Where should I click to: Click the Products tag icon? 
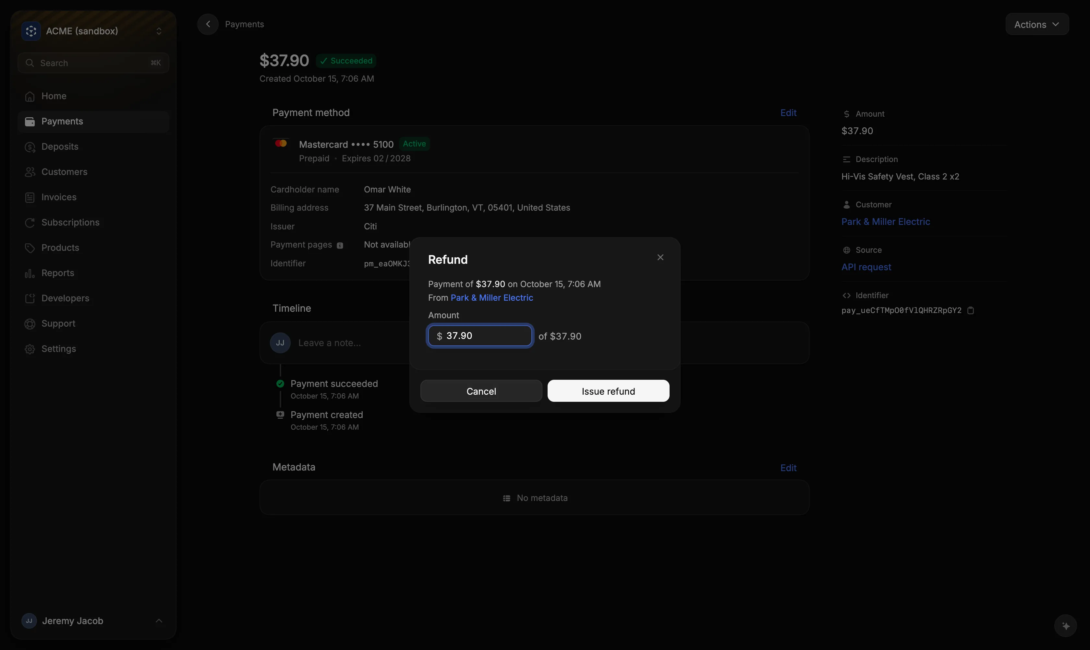pyautogui.click(x=30, y=248)
